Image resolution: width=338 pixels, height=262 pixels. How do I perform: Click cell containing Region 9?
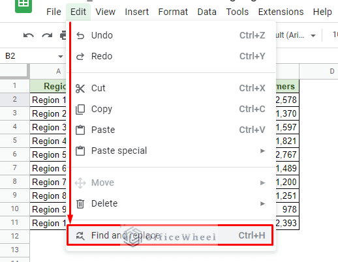click(48, 209)
